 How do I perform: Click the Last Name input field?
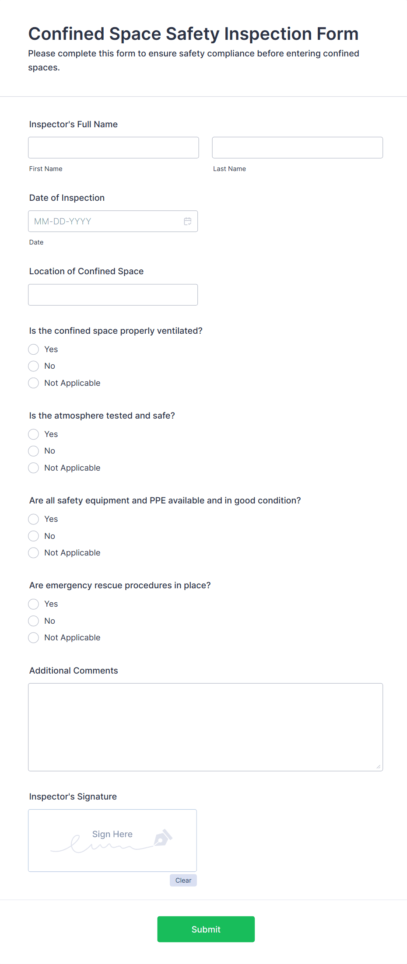[x=297, y=147]
